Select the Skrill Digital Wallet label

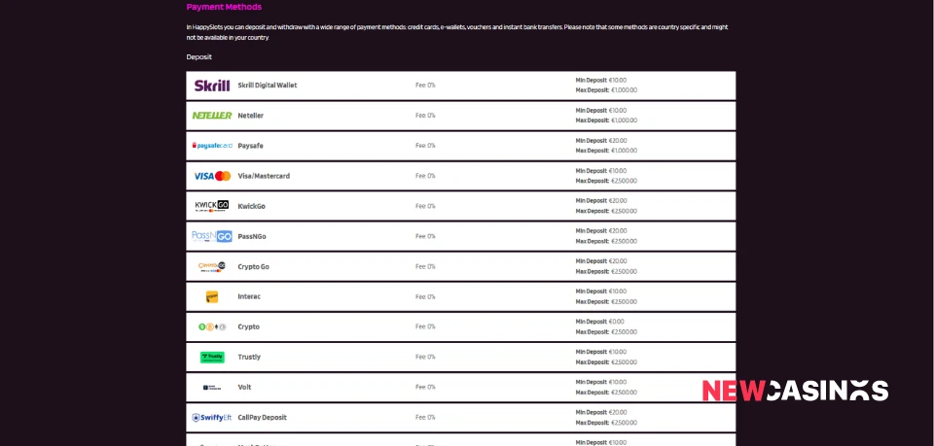click(x=268, y=86)
